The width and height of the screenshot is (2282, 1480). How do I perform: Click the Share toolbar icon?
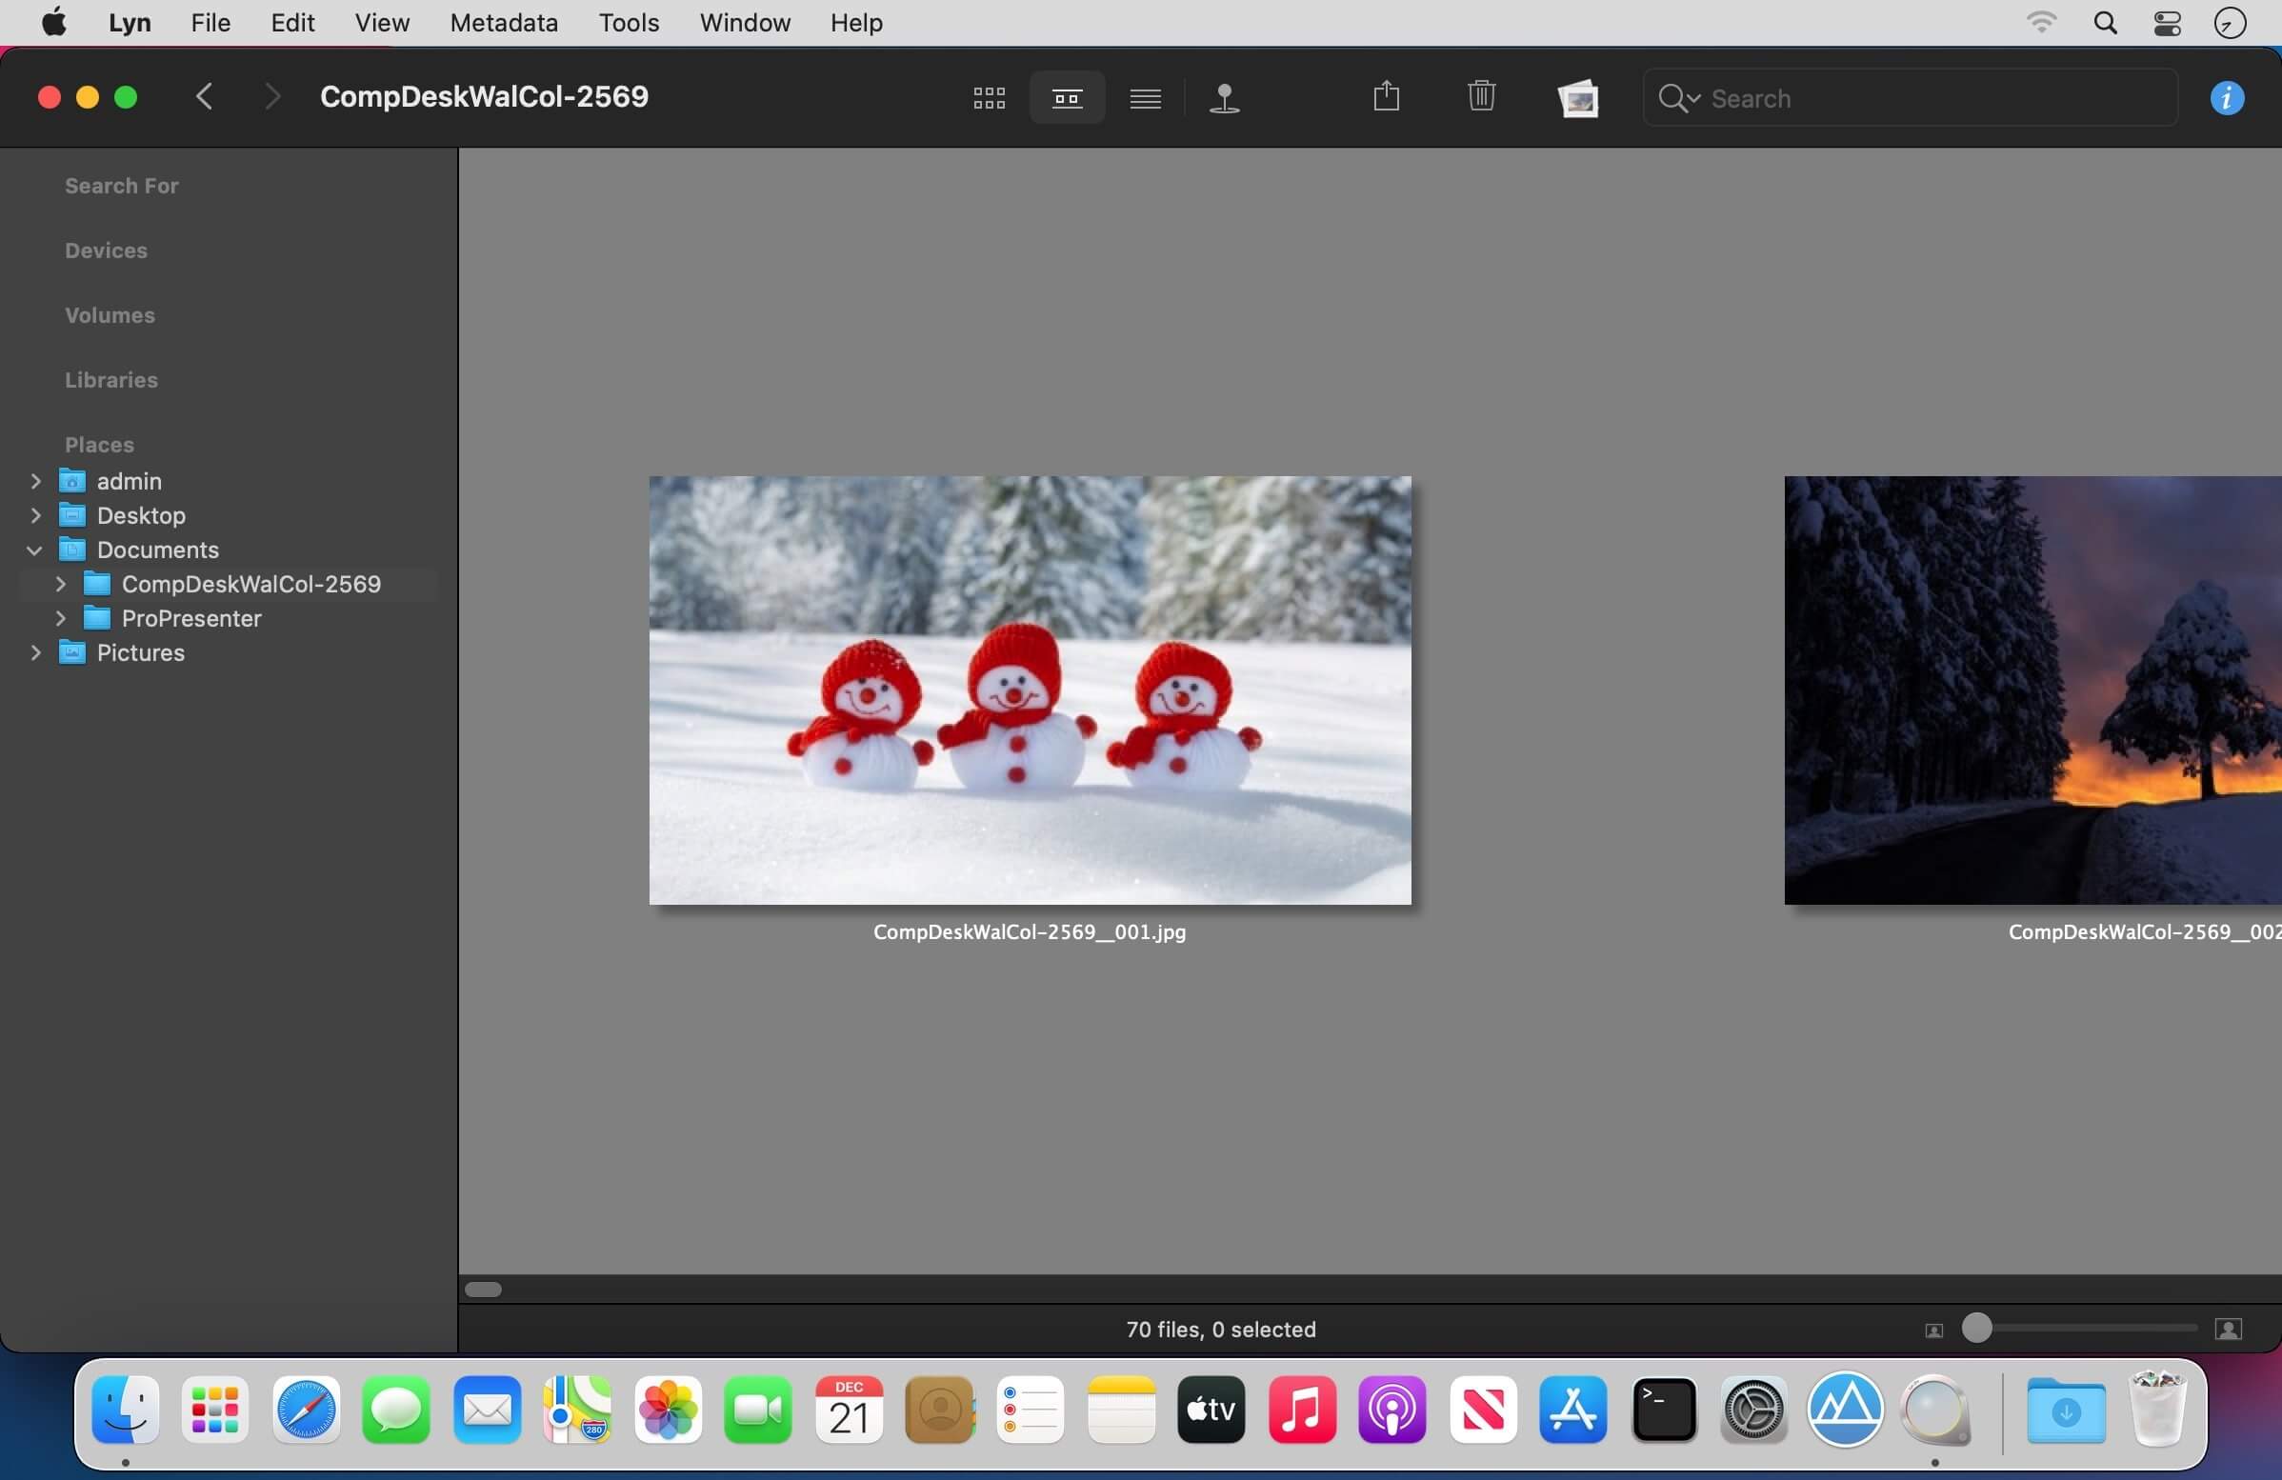(1386, 97)
